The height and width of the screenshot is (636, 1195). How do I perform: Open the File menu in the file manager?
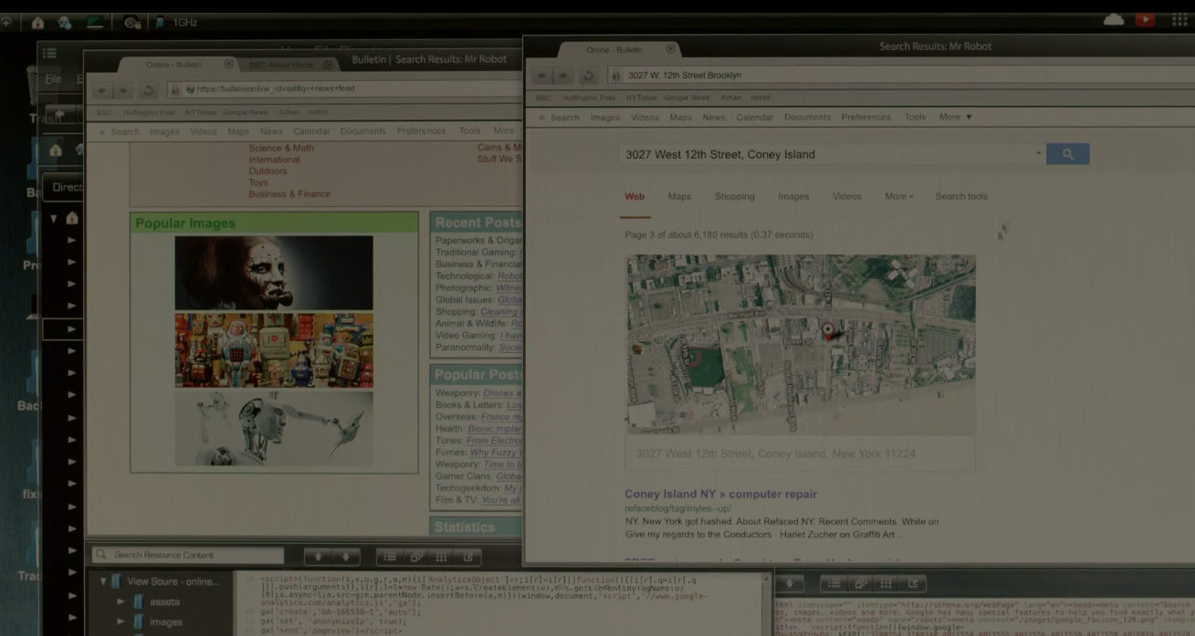(x=54, y=79)
